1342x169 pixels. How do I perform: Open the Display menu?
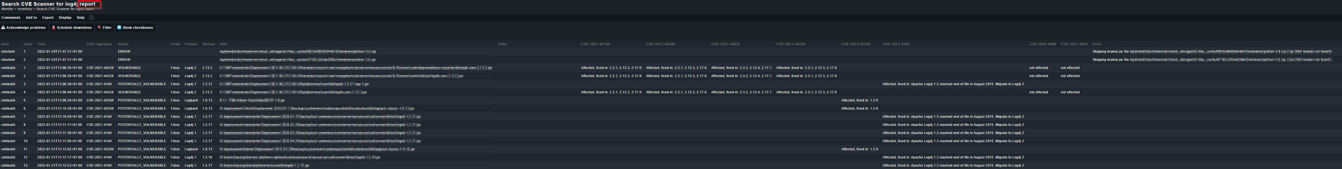coord(65,18)
